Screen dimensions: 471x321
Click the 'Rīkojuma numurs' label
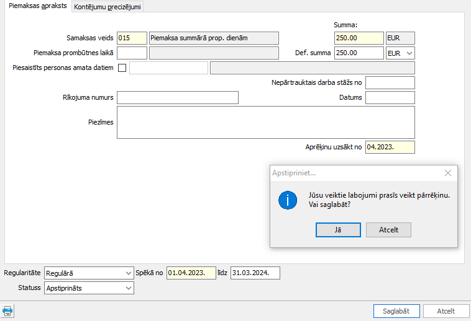[88, 98]
